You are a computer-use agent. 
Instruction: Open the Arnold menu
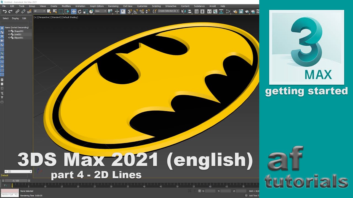pyautogui.click(x=212, y=6)
